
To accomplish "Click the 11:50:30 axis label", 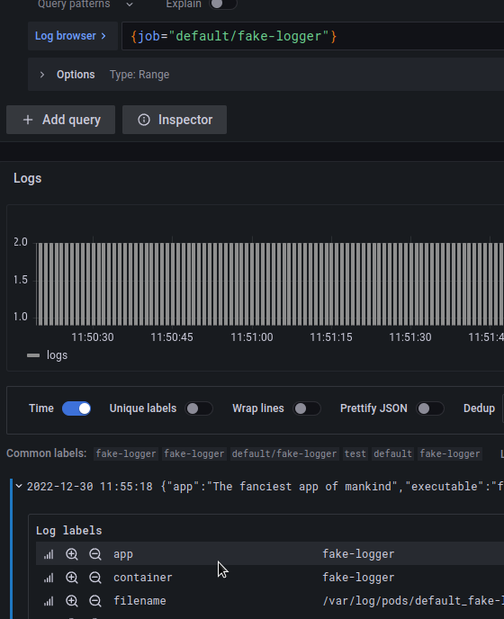I will 93,337.
